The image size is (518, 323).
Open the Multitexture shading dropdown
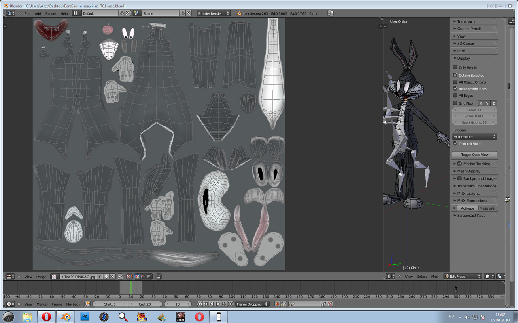click(475, 137)
